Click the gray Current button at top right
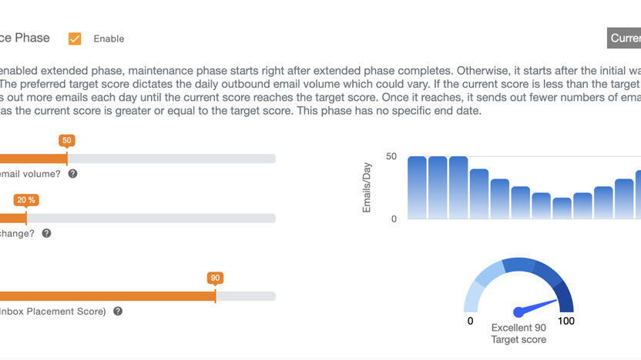The height and width of the screenshot is (360, 641). click(624, 38)
